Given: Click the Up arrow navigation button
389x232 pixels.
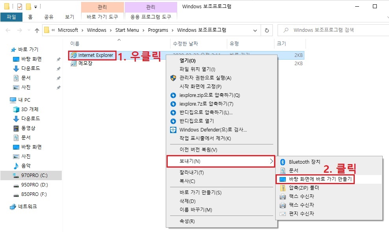Looking at the screenshot, I should (37, 30).
